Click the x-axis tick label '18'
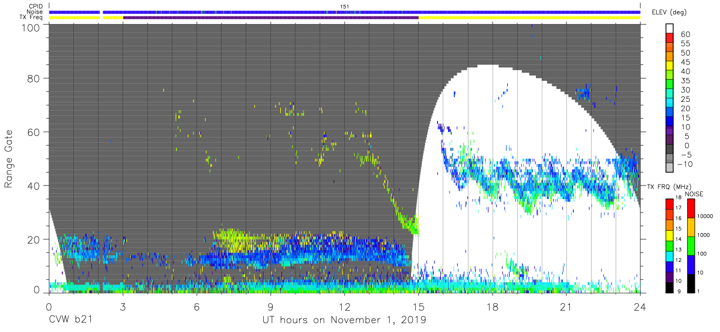 point(493,307)
